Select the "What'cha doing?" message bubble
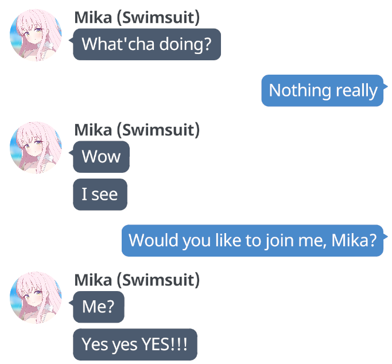Image resolution: width=392 pixels, height=364 pixels. pyautogui.click(x=147, y=44)
